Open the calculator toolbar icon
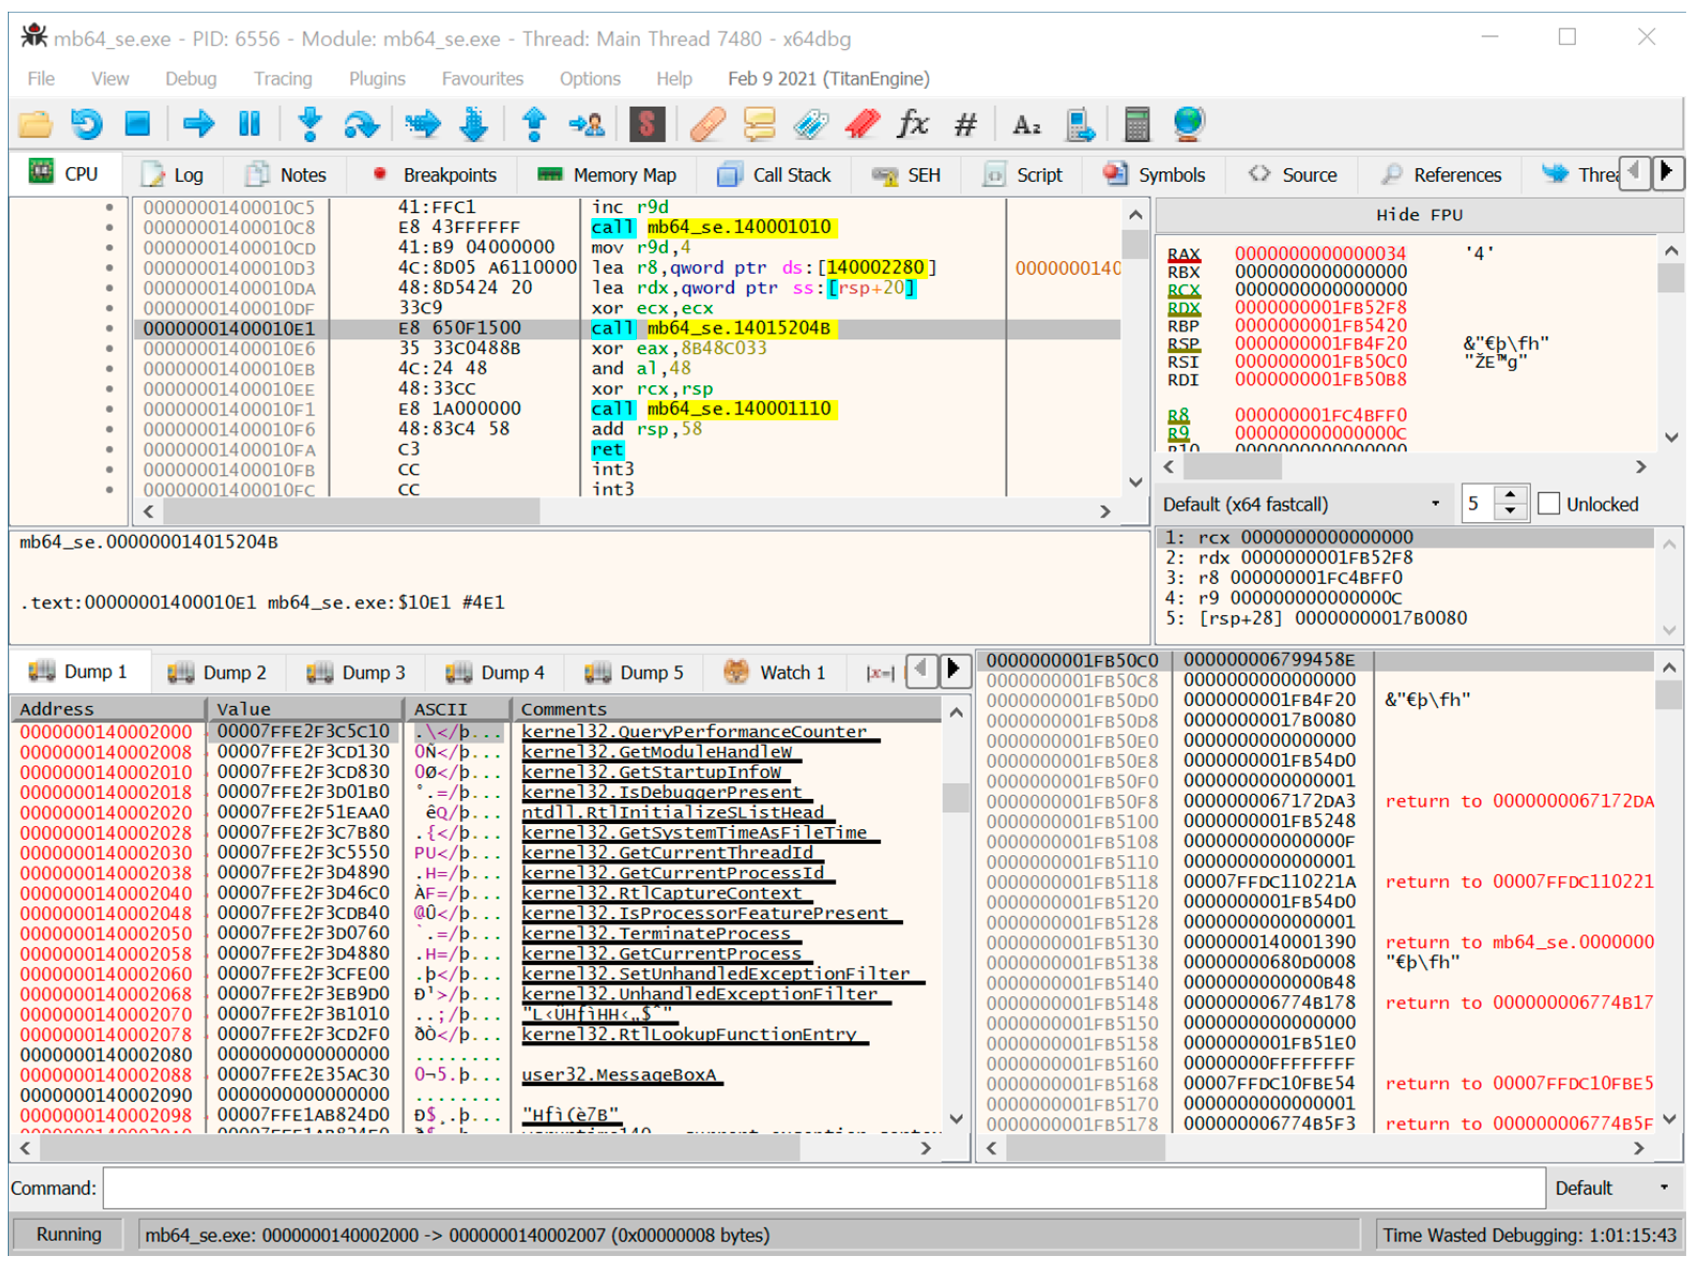Viewport: 1696px width, 1268px height. (1137, 123)
